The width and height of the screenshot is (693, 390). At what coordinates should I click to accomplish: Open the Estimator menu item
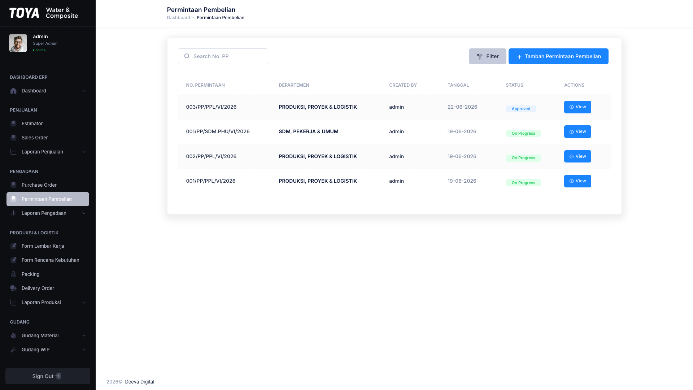(x=48, y=123)
